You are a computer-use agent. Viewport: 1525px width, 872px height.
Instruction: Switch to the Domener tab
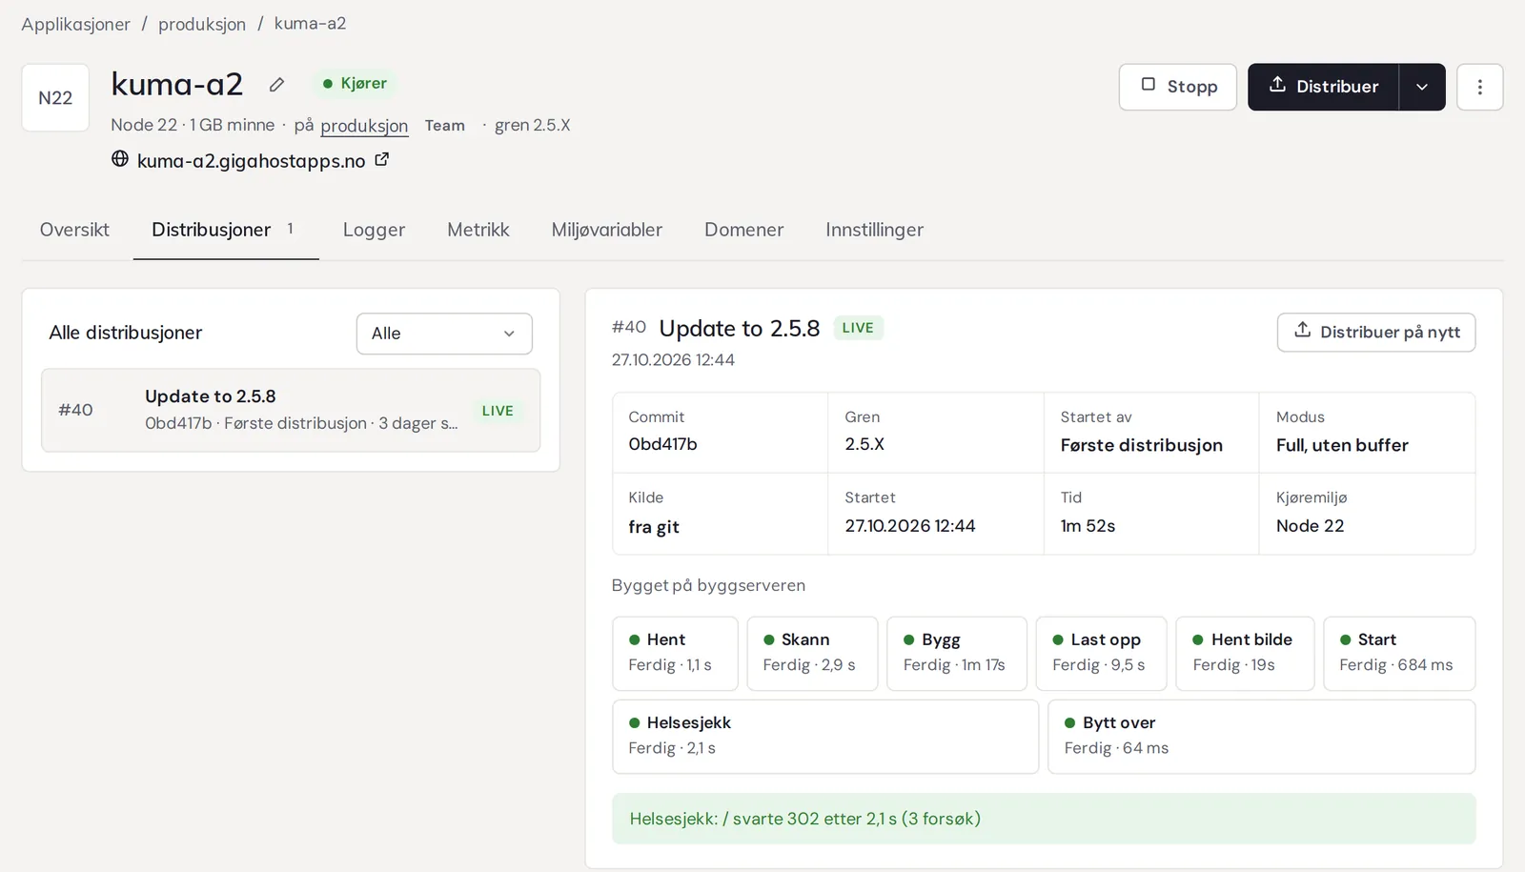tap(743, 230)
